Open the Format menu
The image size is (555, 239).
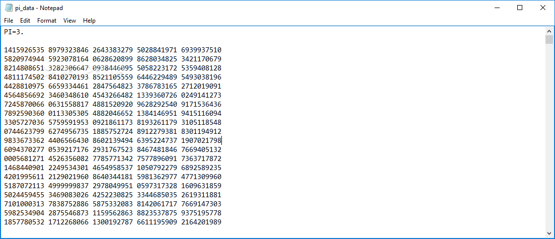(x=47, y=21)
